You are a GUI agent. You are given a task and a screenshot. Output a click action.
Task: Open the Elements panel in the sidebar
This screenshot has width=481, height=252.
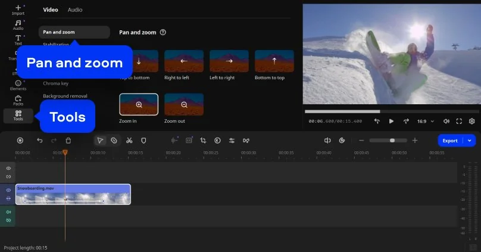[x=18, y=85]
